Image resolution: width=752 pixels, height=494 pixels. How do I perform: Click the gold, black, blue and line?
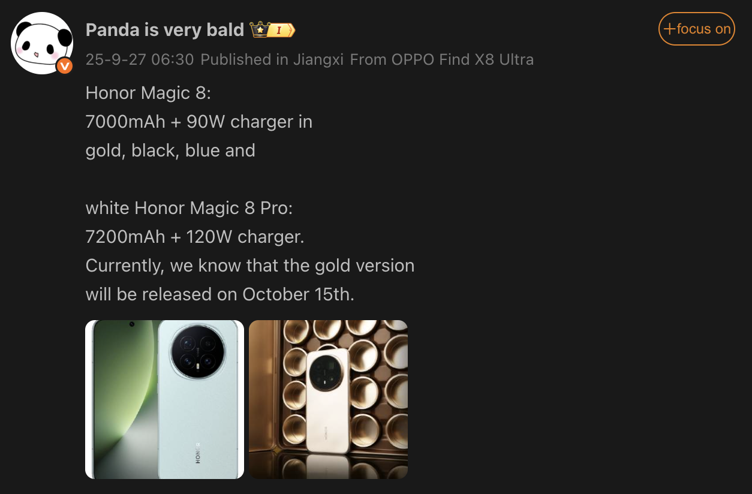point(170,150)
